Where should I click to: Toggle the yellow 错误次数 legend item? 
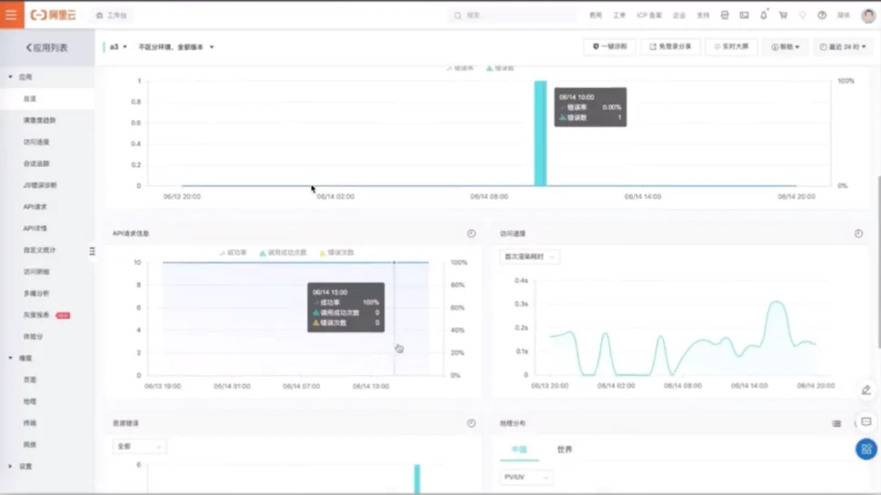[336, 252]
